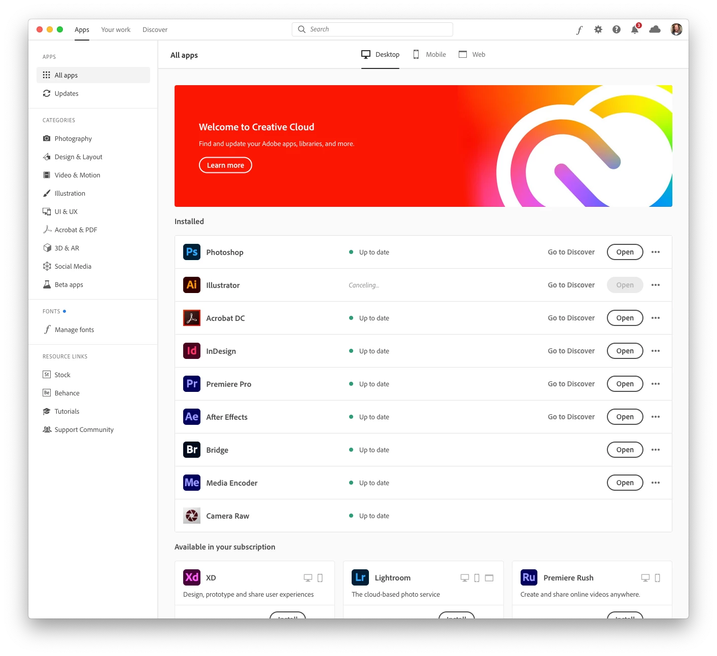717x656 pixels.
Task: Select the Desktop platform tab
Action: click(x=380, y=54)
